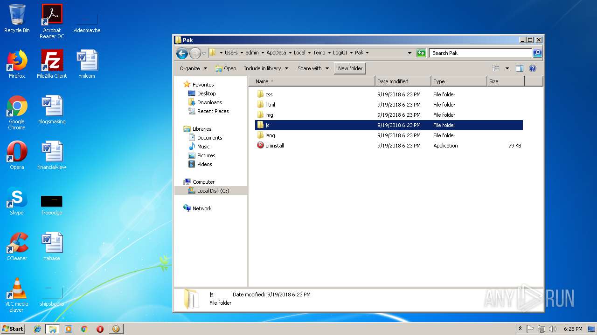Click the Start button
The width and height of the screenshot is (597, 335).
[13, 328]
